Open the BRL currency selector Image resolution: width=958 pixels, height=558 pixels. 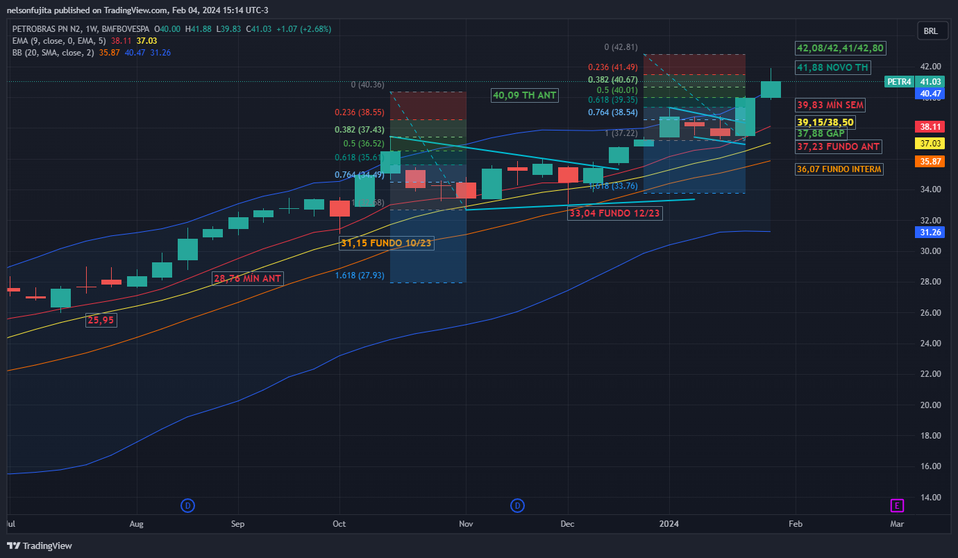931,31
